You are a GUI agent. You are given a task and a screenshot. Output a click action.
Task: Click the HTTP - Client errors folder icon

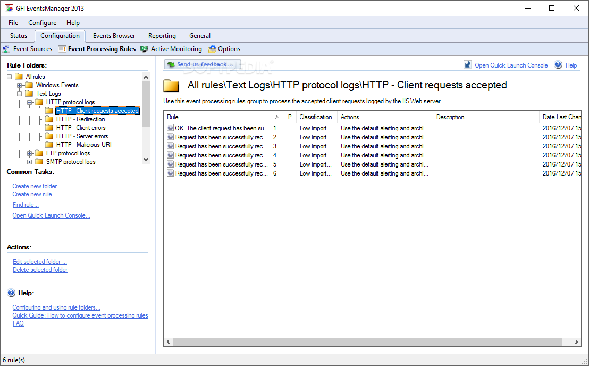point(49,128)
